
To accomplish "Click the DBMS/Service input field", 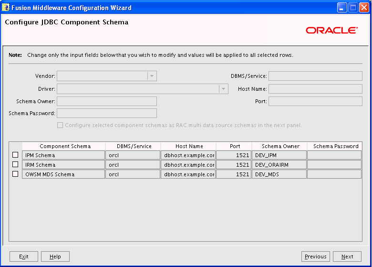I will click(x=315, y=76).
